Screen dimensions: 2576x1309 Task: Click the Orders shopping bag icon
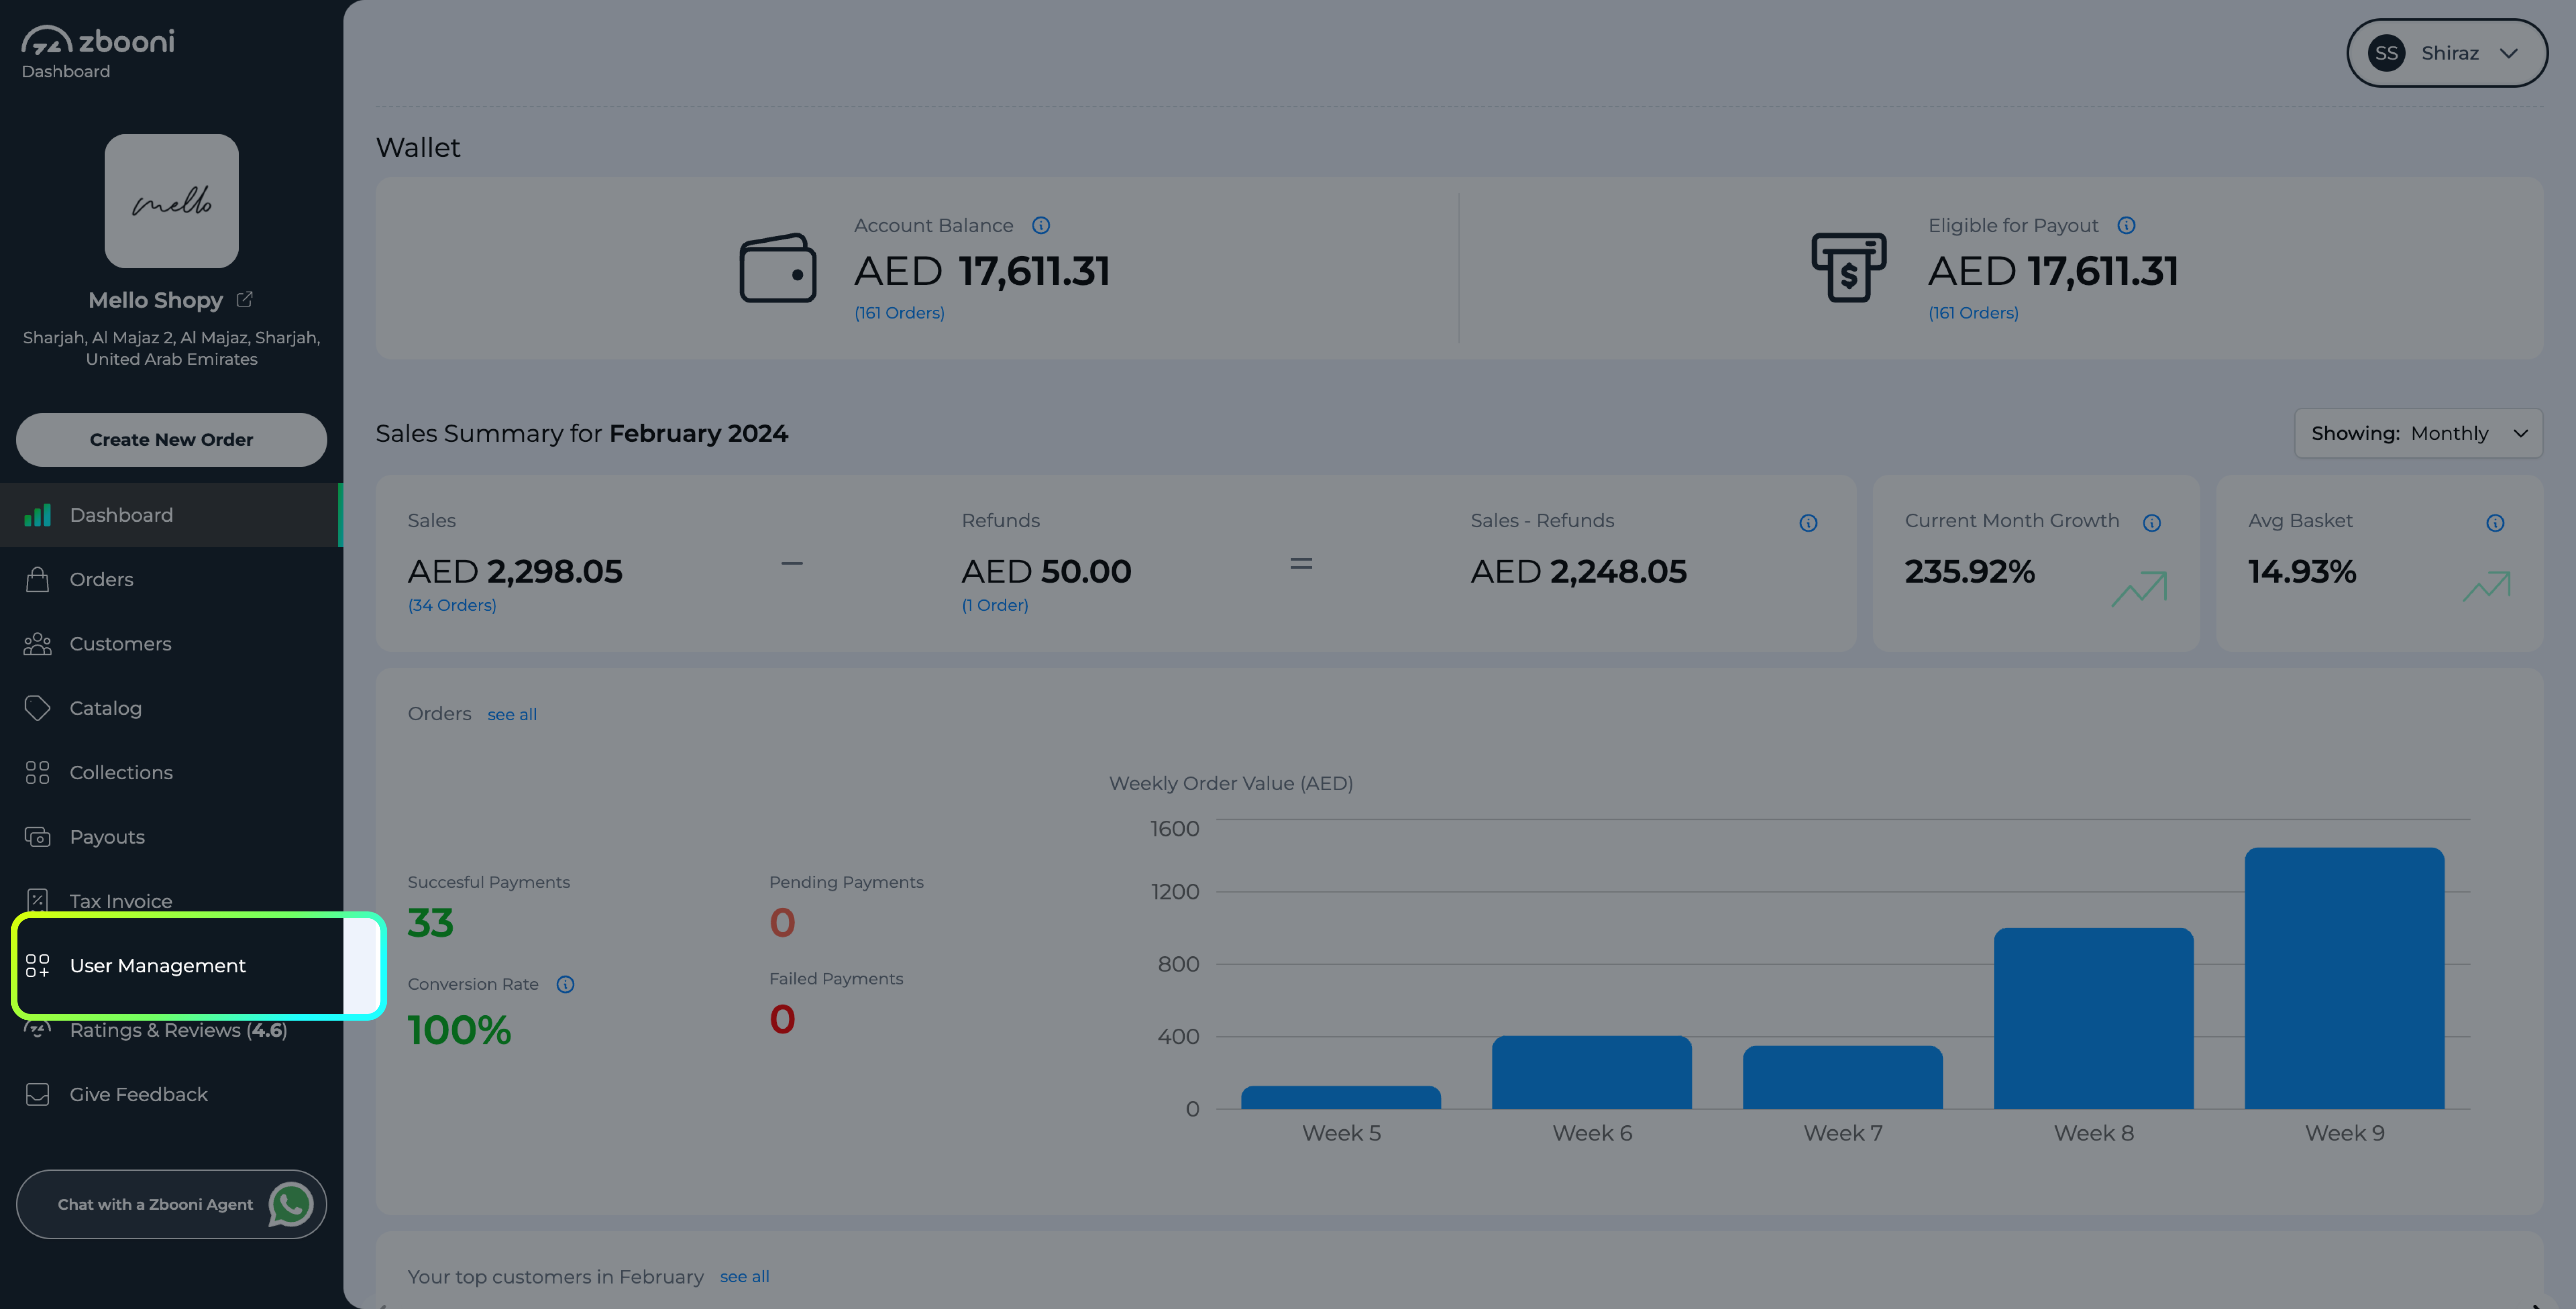click(x=37, y=579)
